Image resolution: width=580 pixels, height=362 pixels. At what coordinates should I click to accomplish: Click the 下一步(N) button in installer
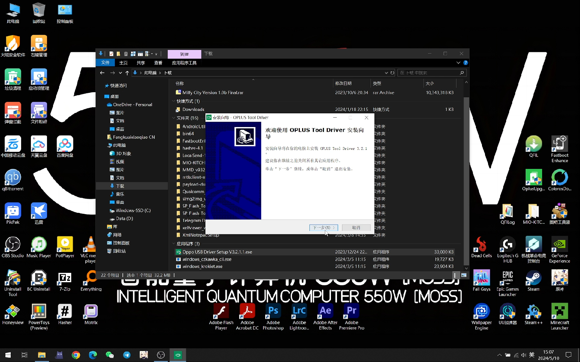324,228
